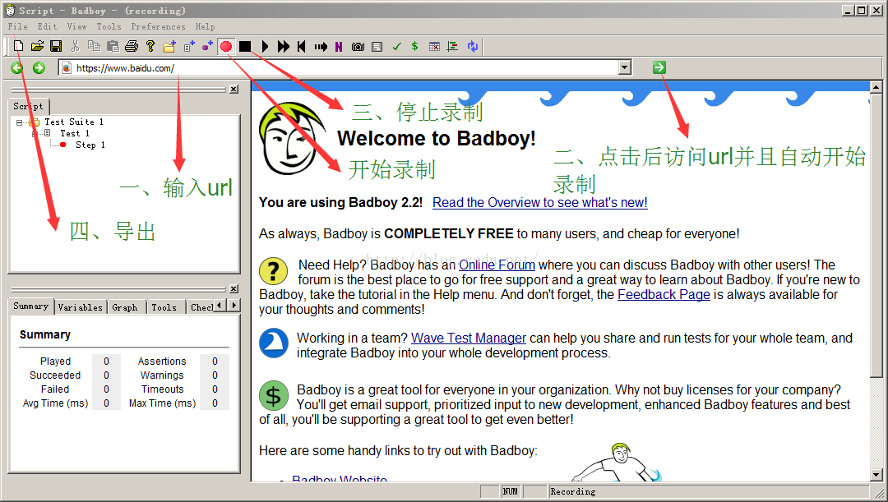Open the report chart toolbar icon
This screenshot has width=888, height=502.
452,46
